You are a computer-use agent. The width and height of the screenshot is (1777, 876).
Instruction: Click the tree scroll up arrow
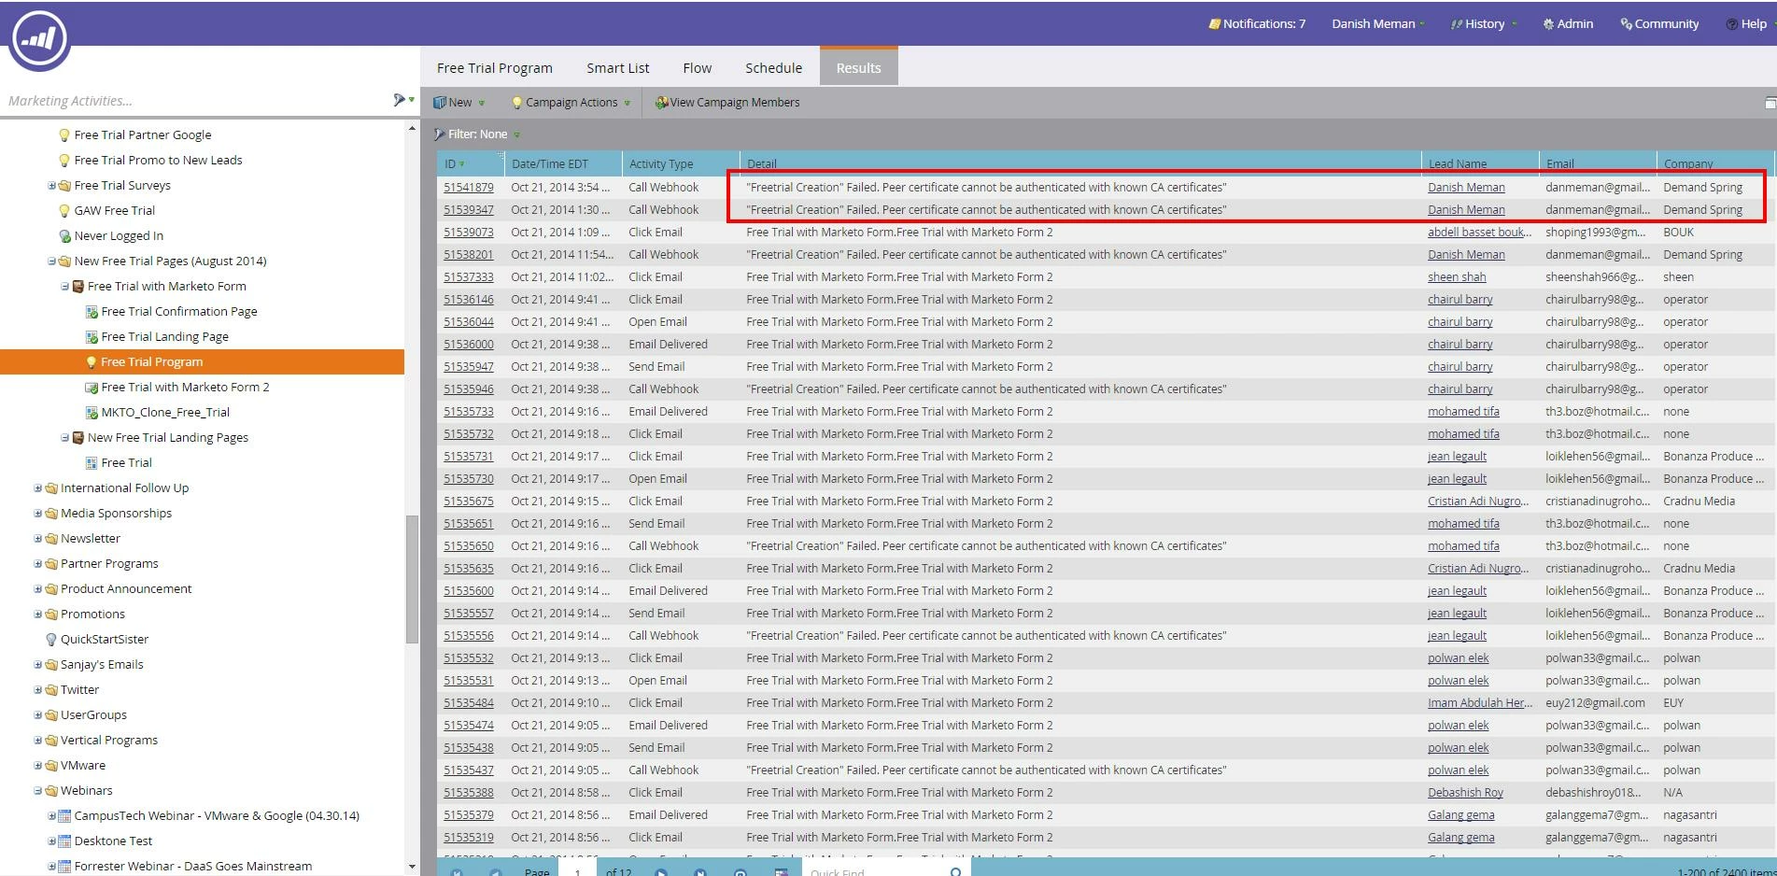(x=412, y=128)
